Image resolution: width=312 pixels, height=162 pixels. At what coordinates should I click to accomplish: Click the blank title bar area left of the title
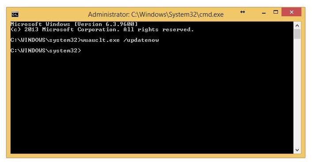pyautogui.click(x=53, y=15)
